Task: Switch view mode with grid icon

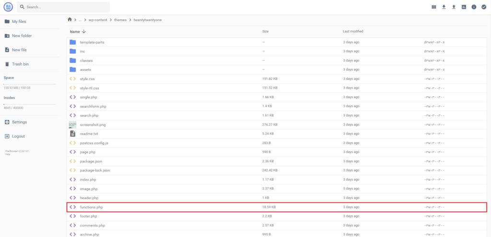Action: coord(433,7)
